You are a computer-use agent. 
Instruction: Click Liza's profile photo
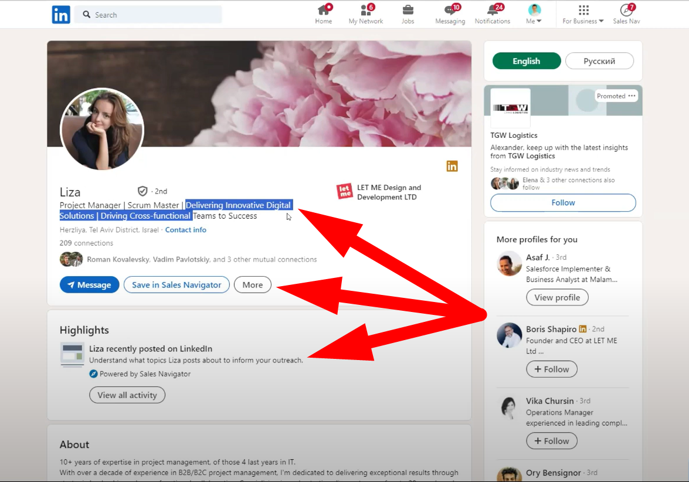pos(102,129)
